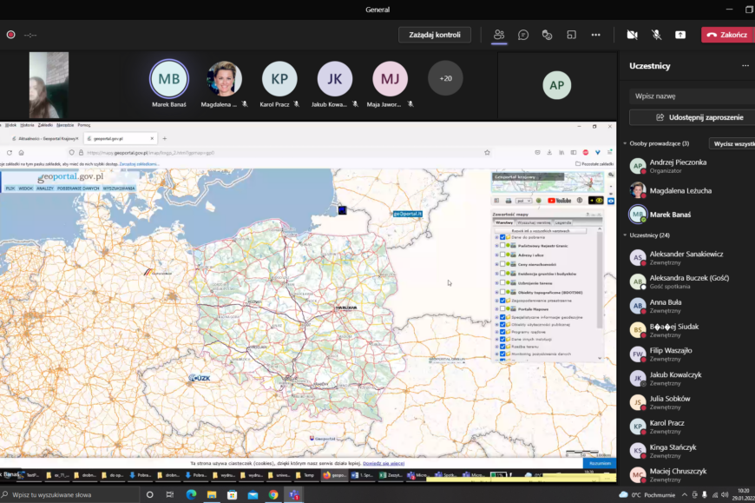755x503 pixels.
Task: Open a new browser tab with plus
Action: [x=165, y=139]
